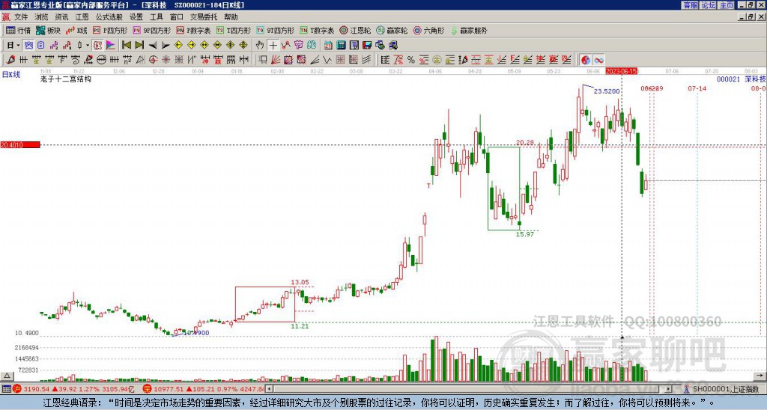Toggle the 权 adjustment button
The height and width of the screenshot is (410, 767).
(x=97, y=45)
